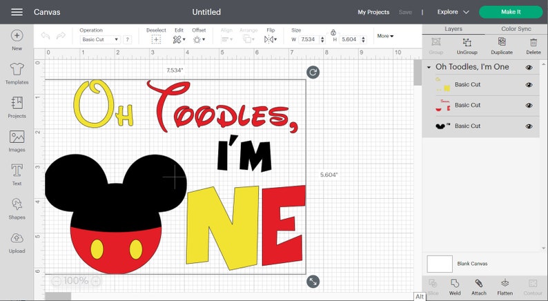Open My Projects link
The height and width of the screenshot is (301, 548).
pyautogui.click(x=373, y=12)
